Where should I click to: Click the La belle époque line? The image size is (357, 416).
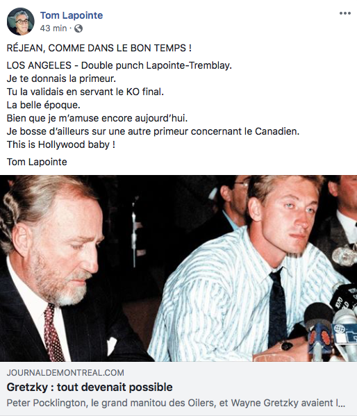(43, 105)
